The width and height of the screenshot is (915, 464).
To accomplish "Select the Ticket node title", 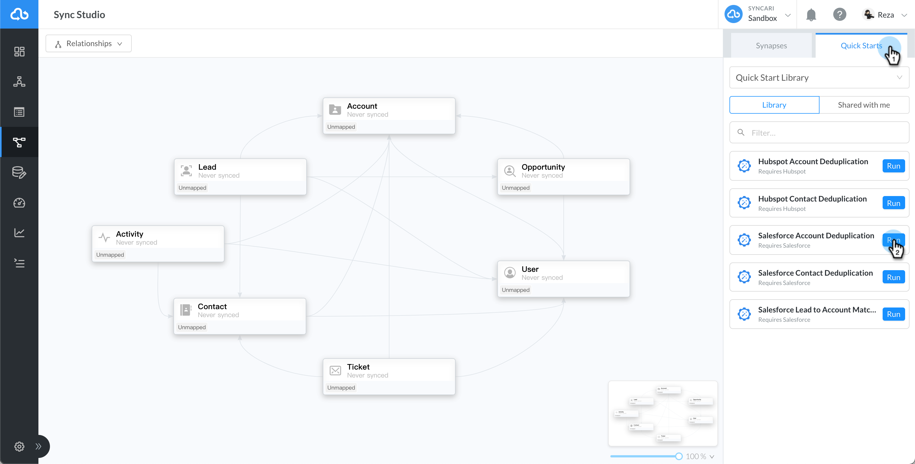I will tap(358, 367).
